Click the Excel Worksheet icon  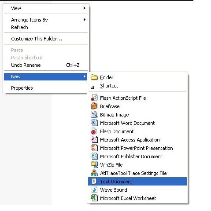click(94, 198)
